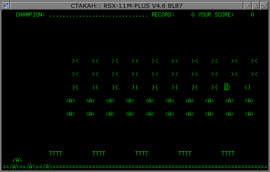
Task: Click the minimize down-arrow button
Action: (248, 6)
